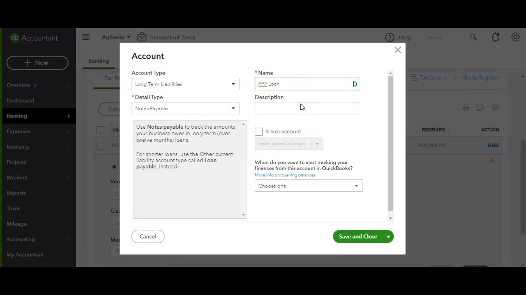The height and width of the screenshot is (295, 526).
Task: Click Save and Close button
Action: click(358, 236)
